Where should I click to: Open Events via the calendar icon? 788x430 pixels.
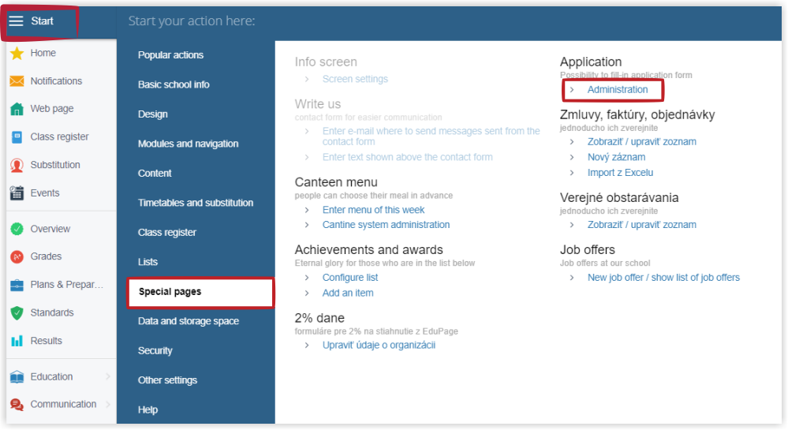pyautogui.click(x=17, y=193)
